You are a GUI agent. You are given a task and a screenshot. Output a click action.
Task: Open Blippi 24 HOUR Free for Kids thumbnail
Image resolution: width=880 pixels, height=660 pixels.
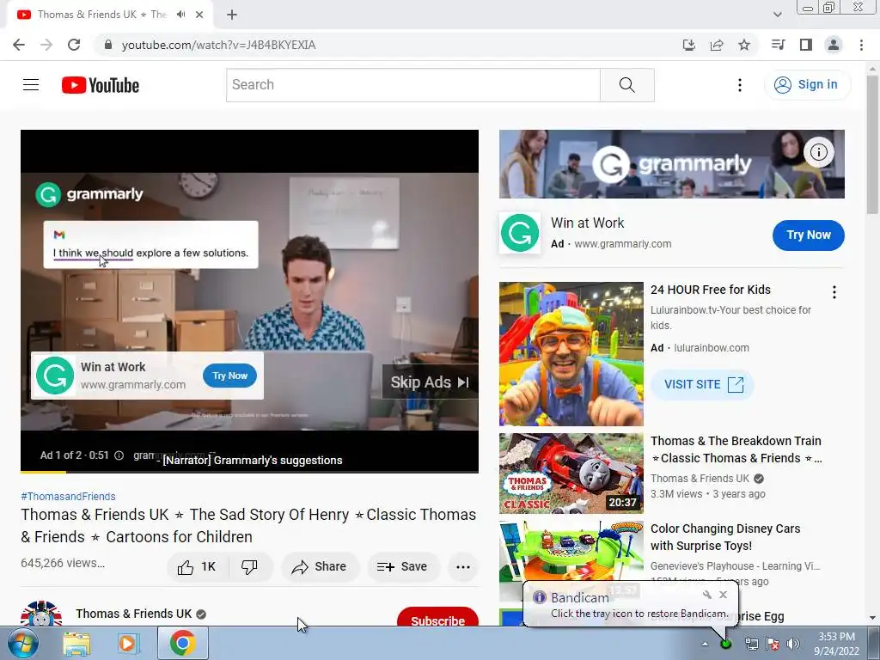tap(571, 353)
